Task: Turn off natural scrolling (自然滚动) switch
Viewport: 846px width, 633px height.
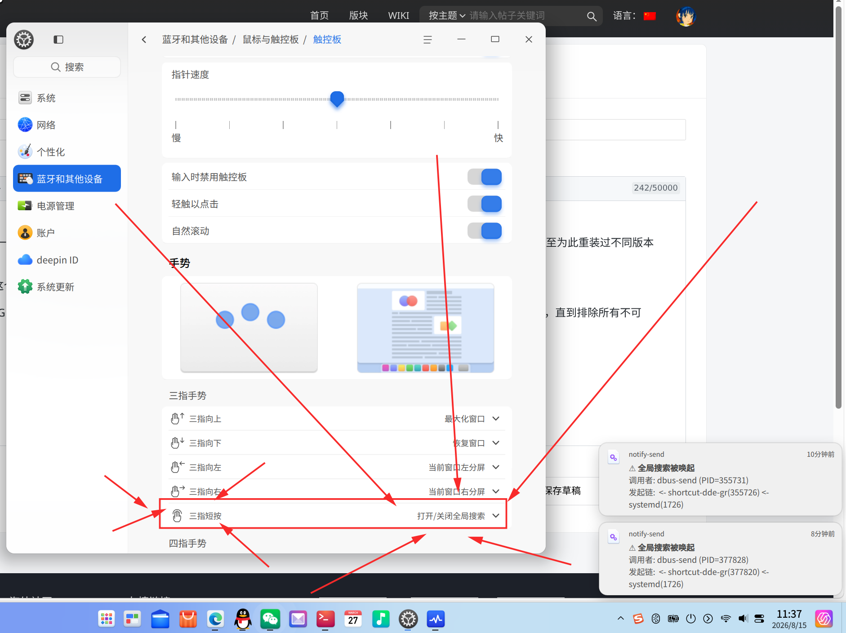Action: tap(485, 231)
